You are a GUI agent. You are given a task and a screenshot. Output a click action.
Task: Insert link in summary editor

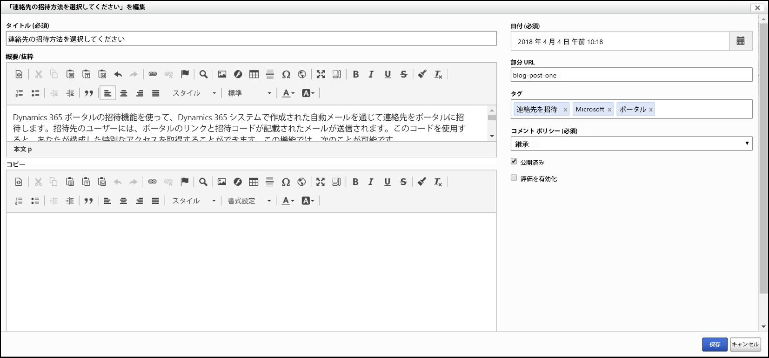[x=153, y=74]
